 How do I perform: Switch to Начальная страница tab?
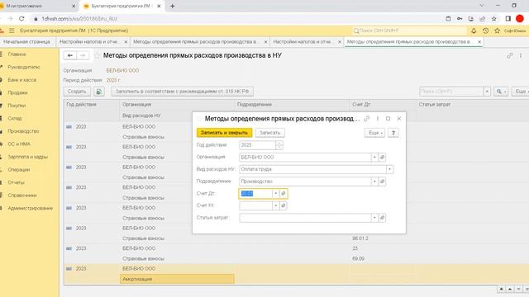[x=26, y=42]
